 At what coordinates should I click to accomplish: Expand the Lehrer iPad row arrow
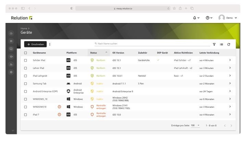tap(230, 68)
